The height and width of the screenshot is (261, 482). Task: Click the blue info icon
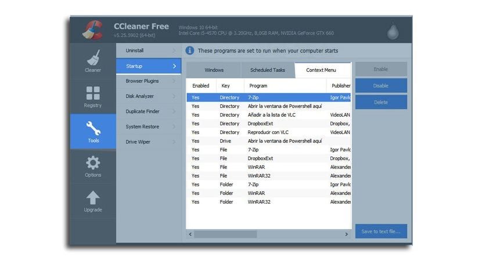coord(190,50)
